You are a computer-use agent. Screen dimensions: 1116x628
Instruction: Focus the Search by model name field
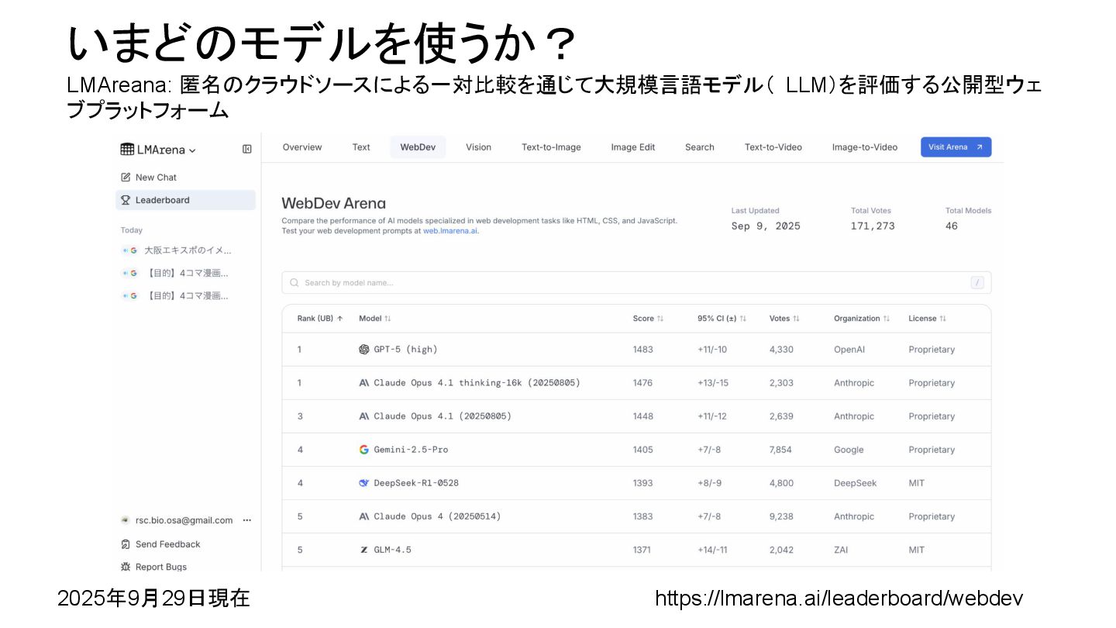636,283
